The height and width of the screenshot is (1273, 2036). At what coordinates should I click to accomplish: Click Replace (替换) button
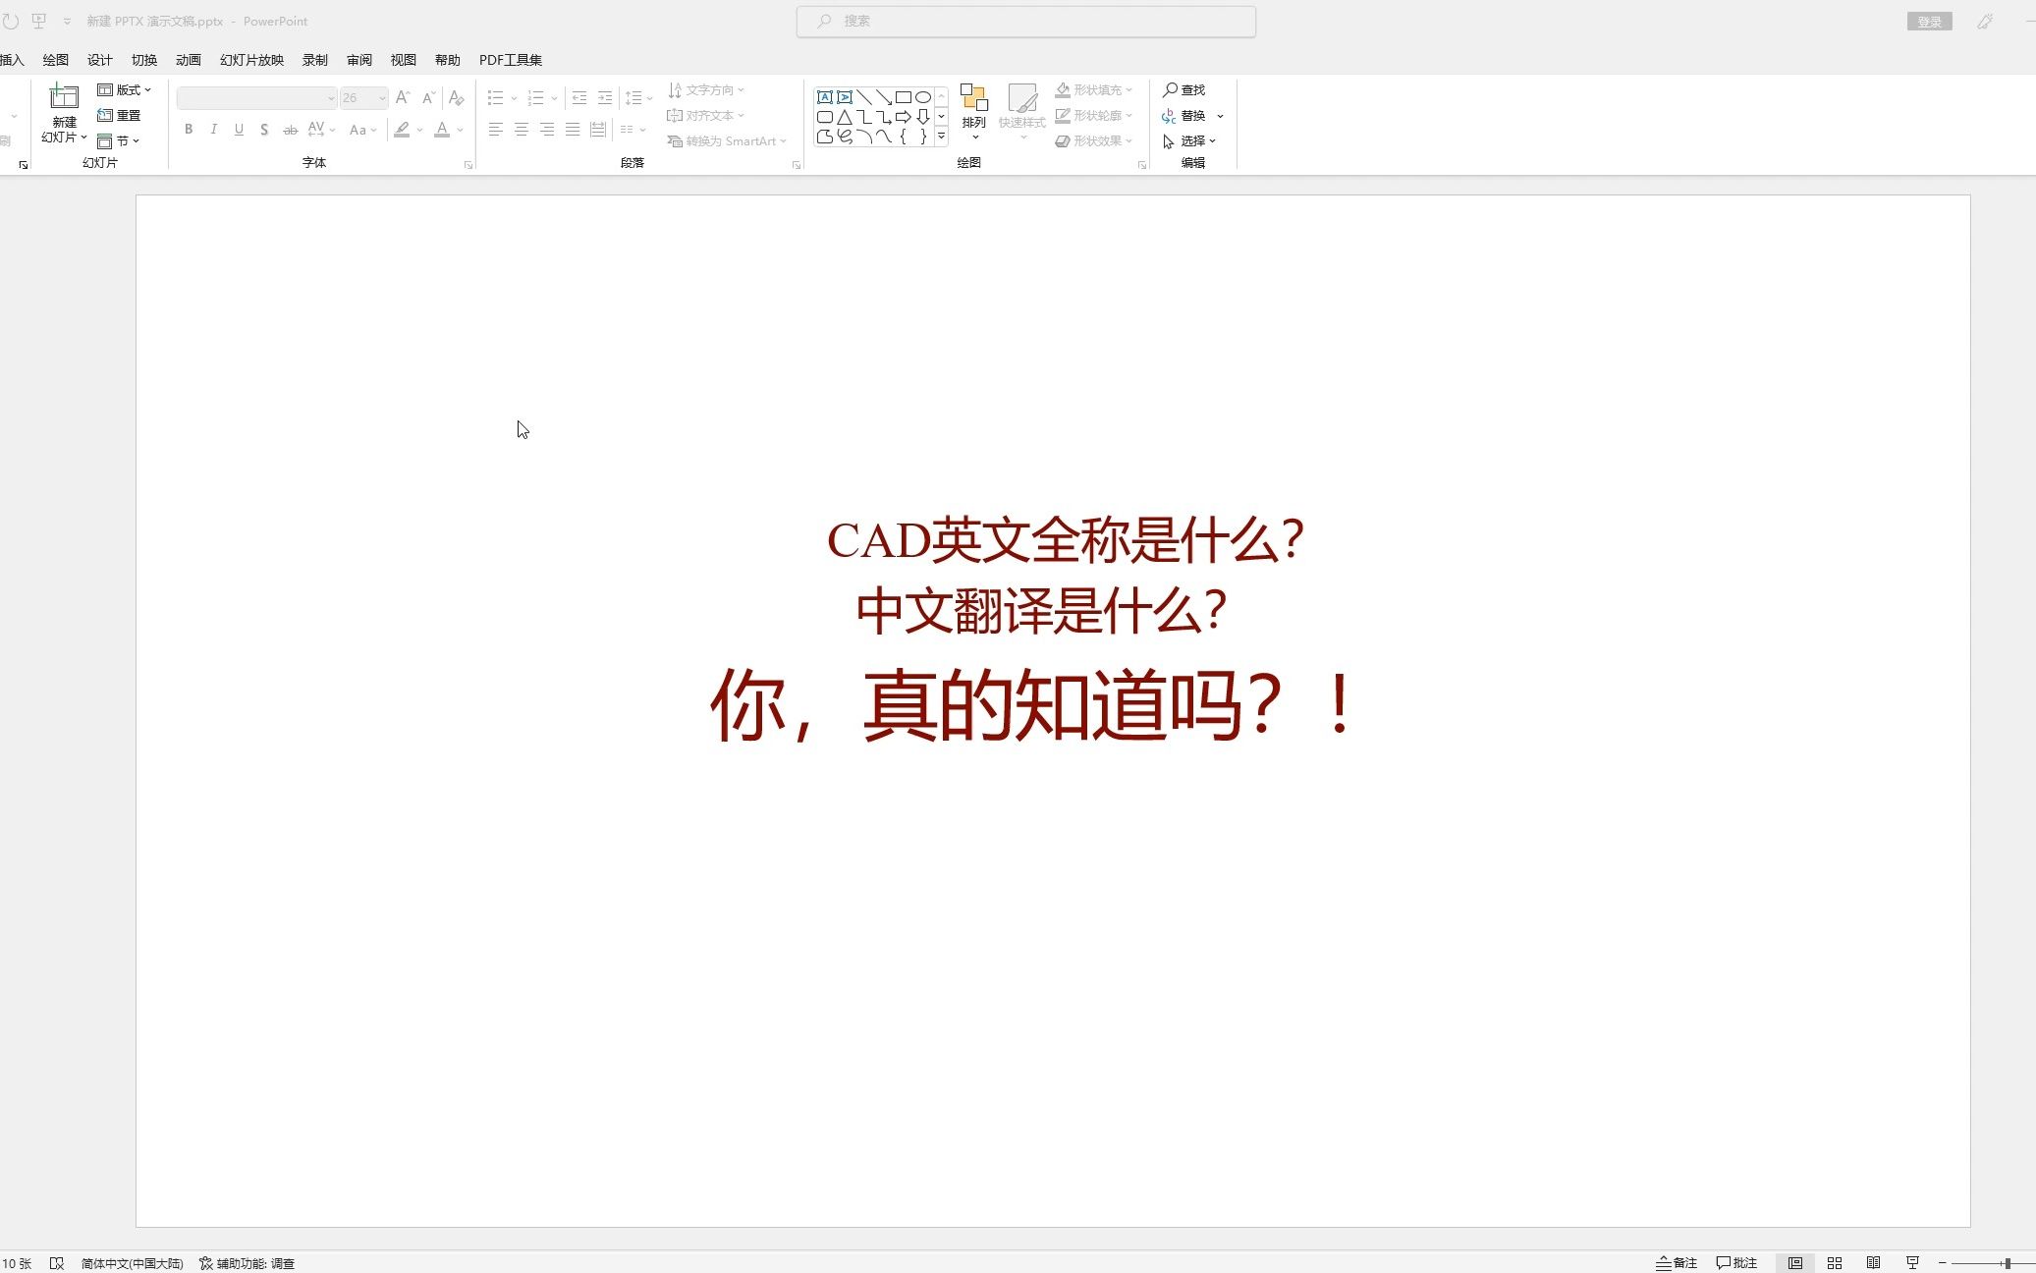coord(1184,115)
